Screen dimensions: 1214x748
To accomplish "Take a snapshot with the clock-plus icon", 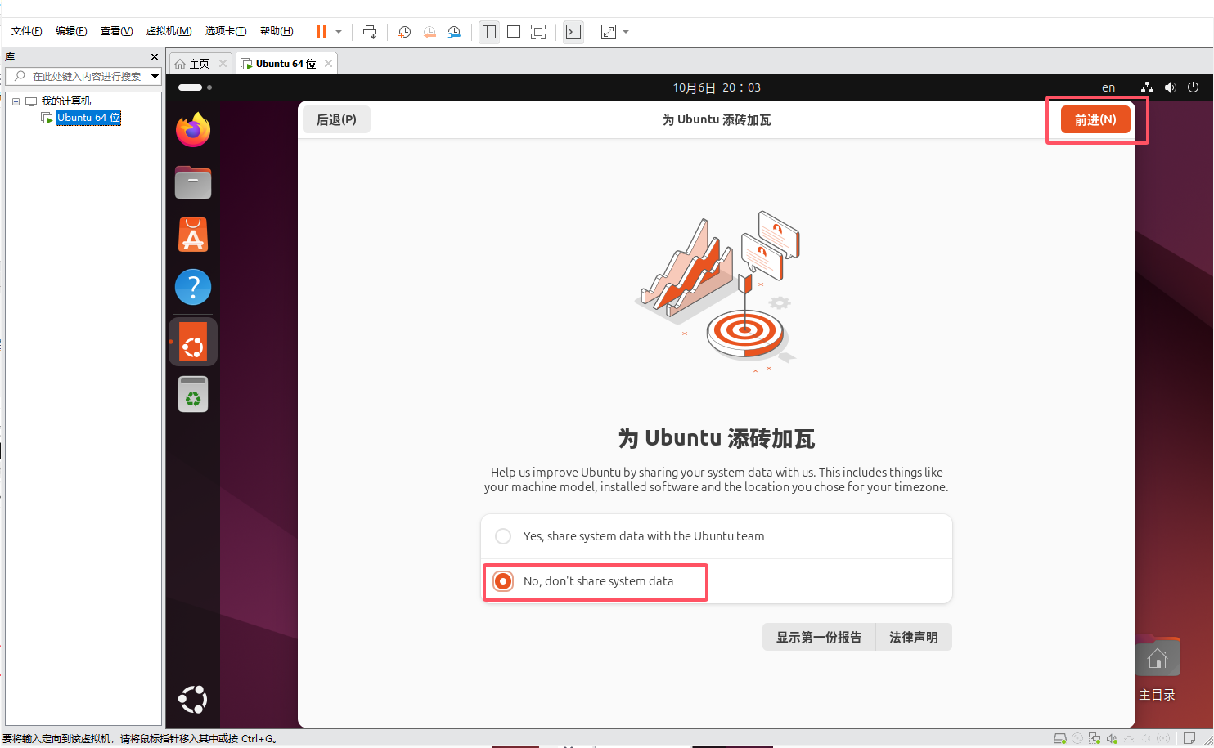I will click(404, 32).
